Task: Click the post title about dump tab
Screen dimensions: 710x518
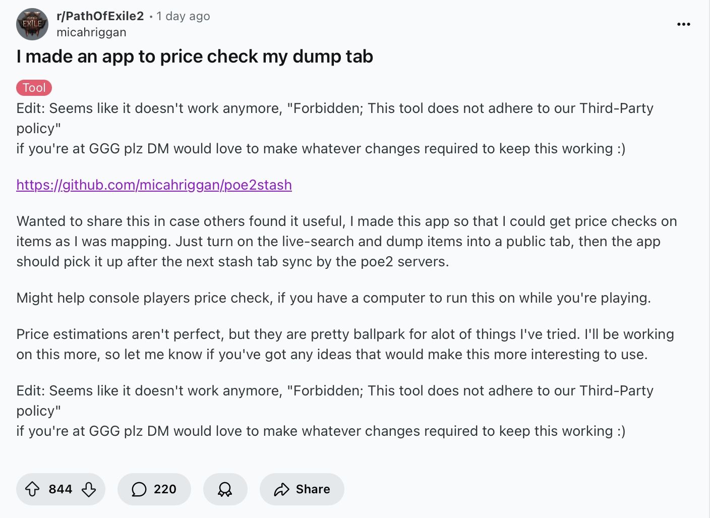Action: (195, 56)
